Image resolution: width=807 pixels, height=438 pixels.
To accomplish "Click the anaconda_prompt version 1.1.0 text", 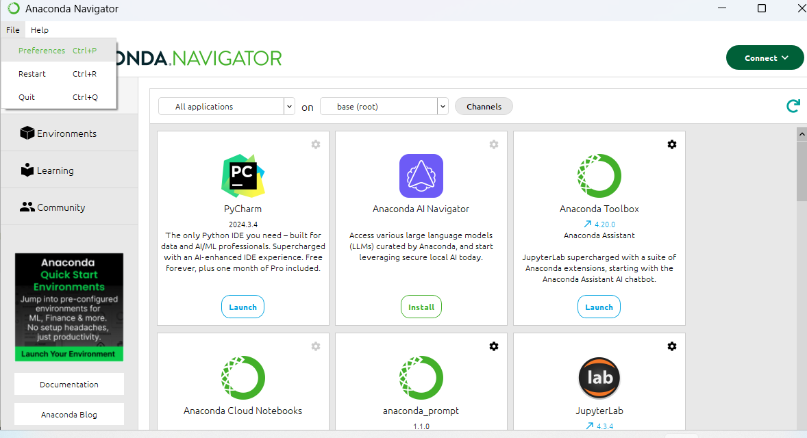I will click(x=421, y=426).
